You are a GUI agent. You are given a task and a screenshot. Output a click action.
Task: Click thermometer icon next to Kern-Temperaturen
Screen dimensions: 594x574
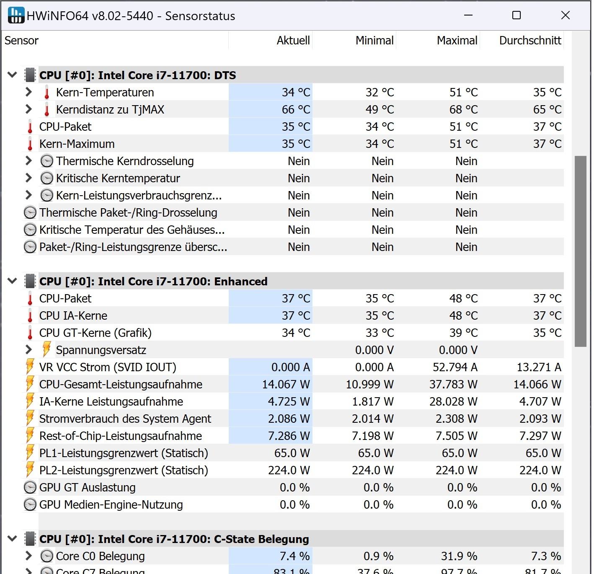click(47, 92)
